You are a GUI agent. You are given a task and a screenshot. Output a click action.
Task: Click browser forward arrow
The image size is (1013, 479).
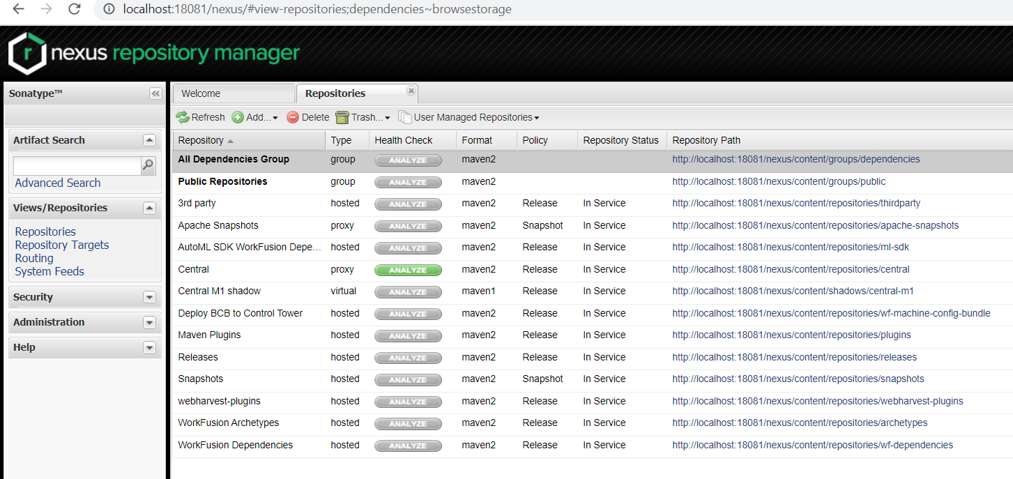tap(47, 9)
